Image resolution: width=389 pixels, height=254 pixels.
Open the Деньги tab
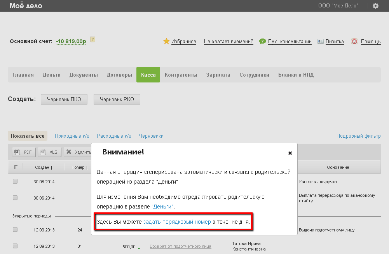click(x=52, y=75)
